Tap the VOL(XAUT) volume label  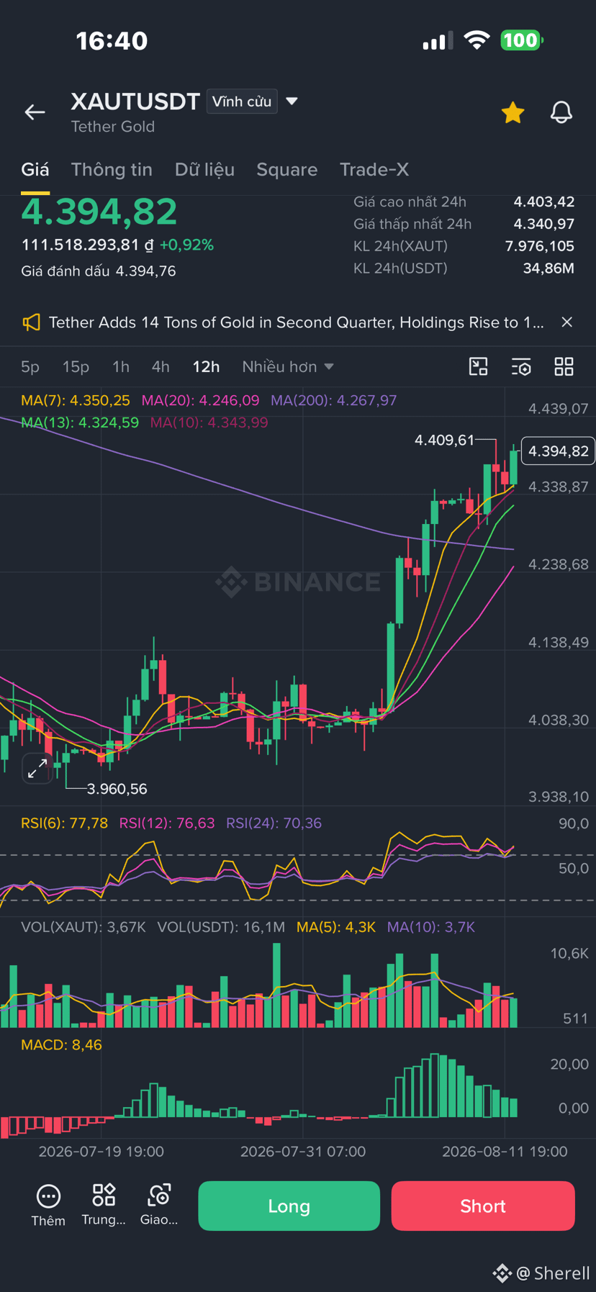click(x=83, y=927)
